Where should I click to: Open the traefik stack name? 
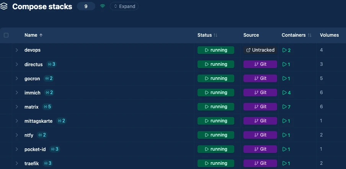click(31, 164)
